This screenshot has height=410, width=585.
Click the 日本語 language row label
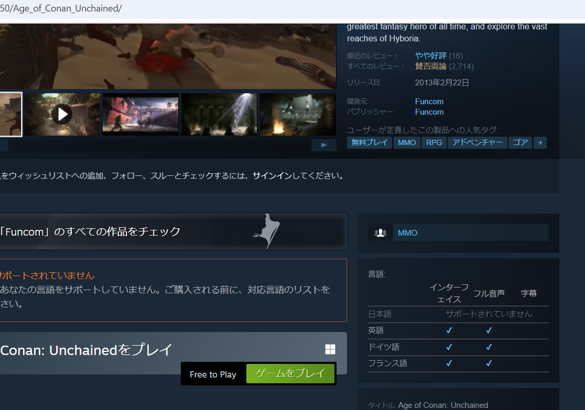pyautogui.click(x=380, y=314)
